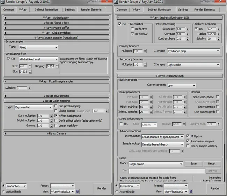Screen dimensions: 227x196
Task: Expand the V-Ray:: Global switches rollout
Action: coord(57,33)
